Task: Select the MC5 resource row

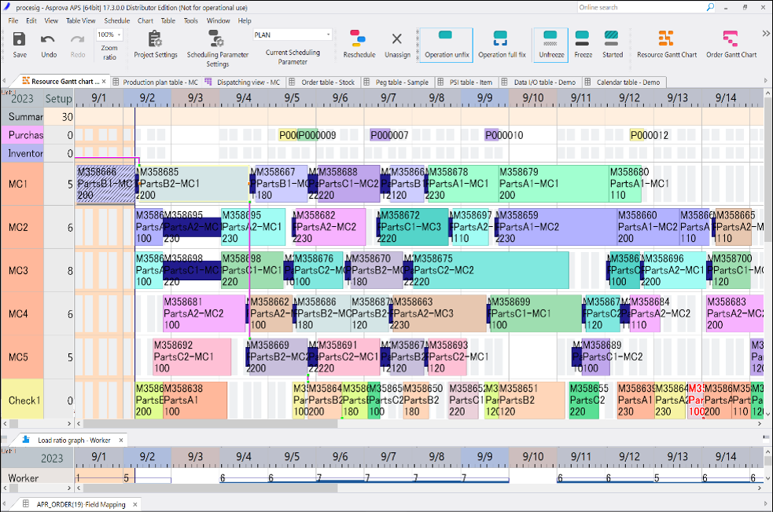Action: click(x=22, y=357)
